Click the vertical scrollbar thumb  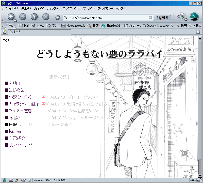coord(200,100)
